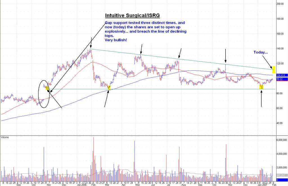
Task: Click the 80.00 price axis label
Action: [280, 93]
